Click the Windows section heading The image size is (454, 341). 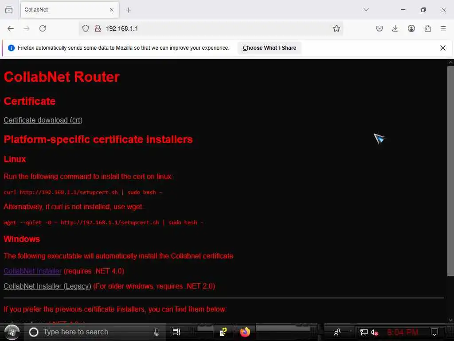click(x=22, y=239)
